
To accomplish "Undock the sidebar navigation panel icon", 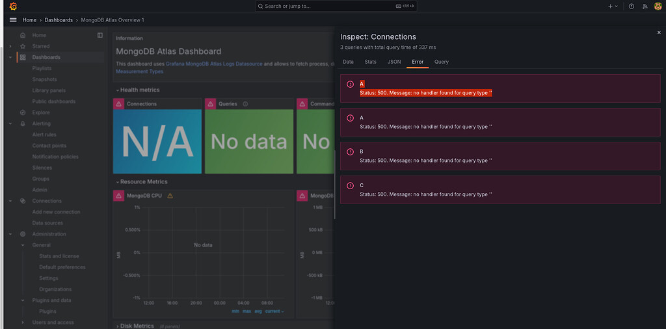I will (x=100, y=35).
